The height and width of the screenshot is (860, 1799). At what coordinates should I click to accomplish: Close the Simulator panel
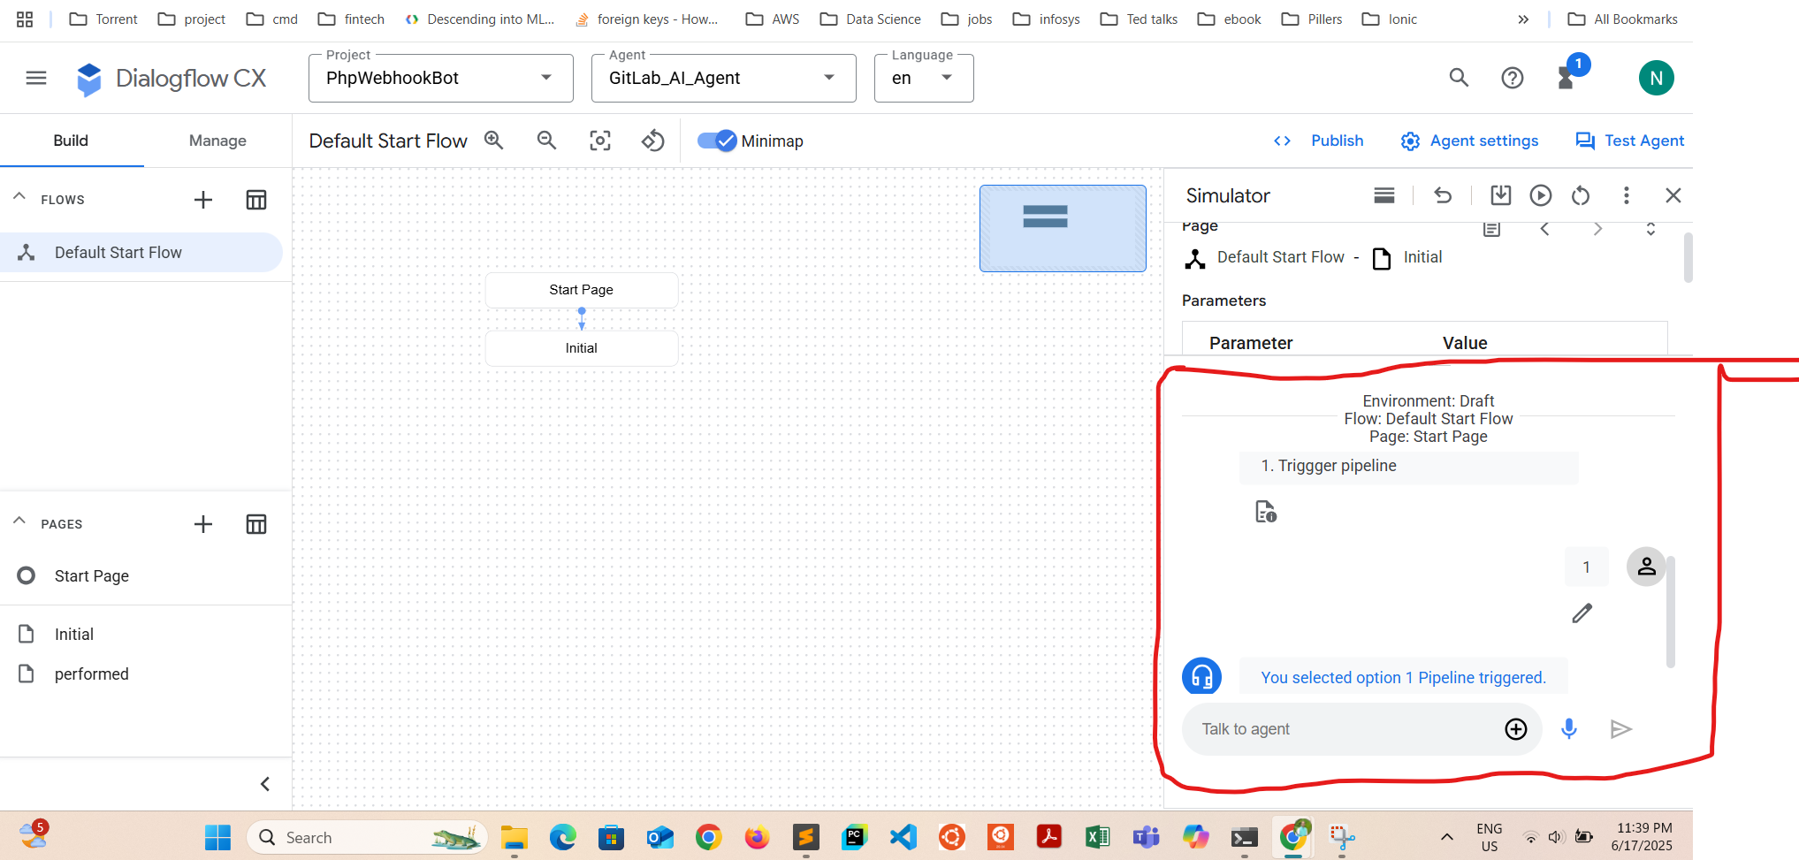point(1673,195)
